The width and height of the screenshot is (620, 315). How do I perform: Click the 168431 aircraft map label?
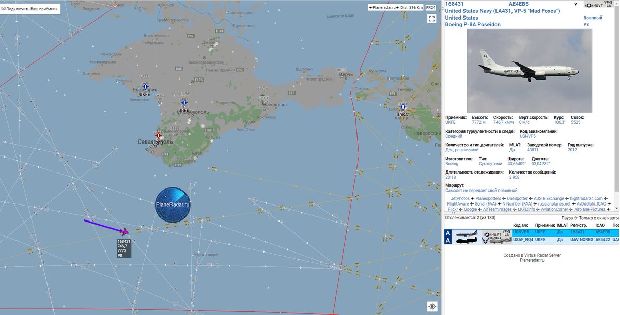pyautogui.click(x=124, y=248)
